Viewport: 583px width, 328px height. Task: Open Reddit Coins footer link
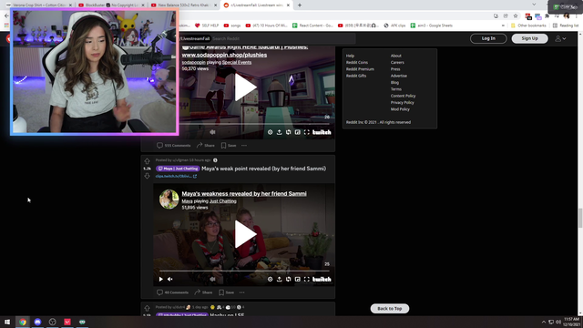coord(357,62)
